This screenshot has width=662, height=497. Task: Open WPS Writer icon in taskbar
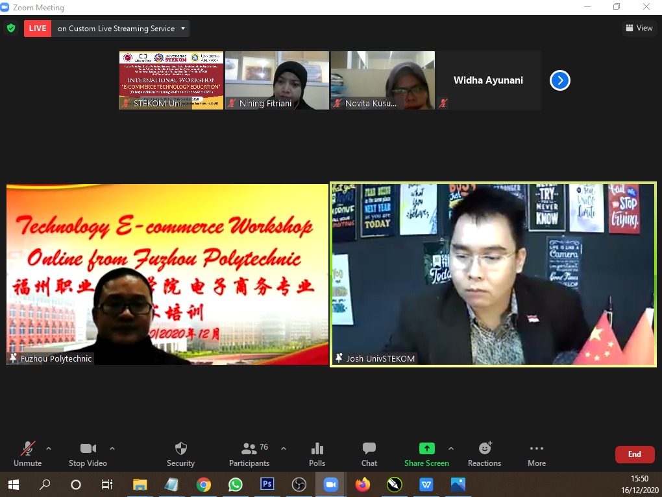(x=426, y=485)
